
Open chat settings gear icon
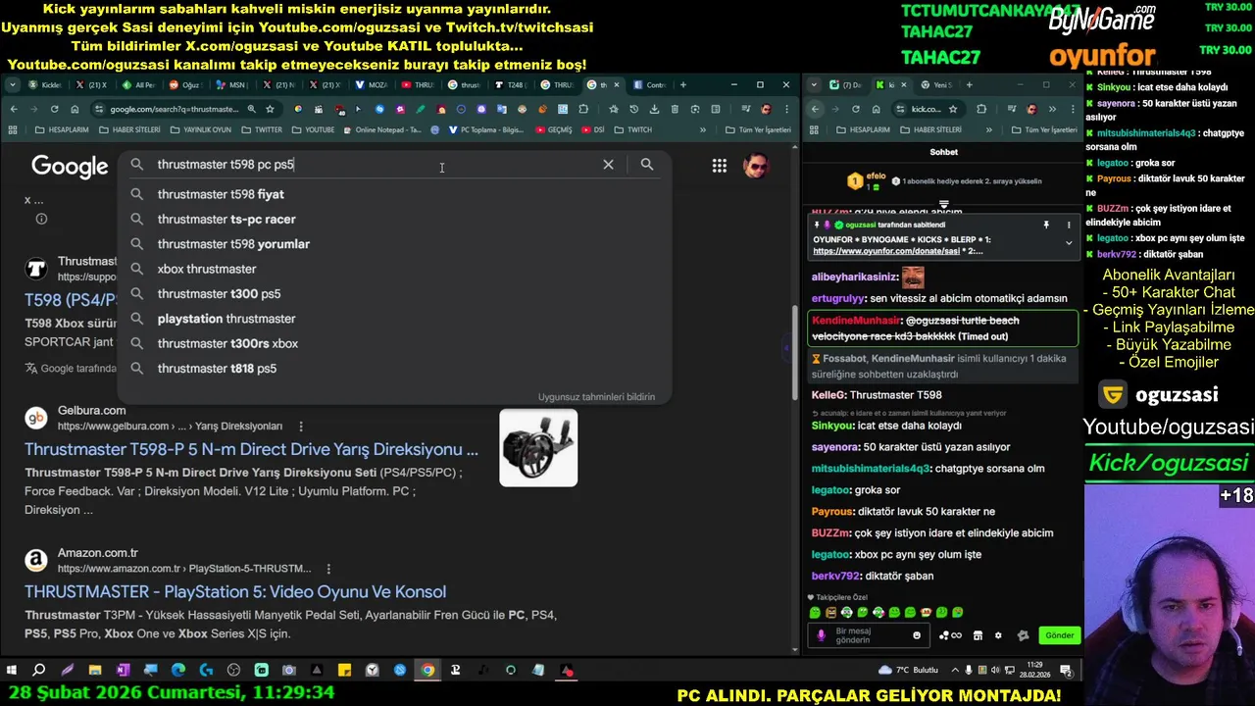click(998, 635)
